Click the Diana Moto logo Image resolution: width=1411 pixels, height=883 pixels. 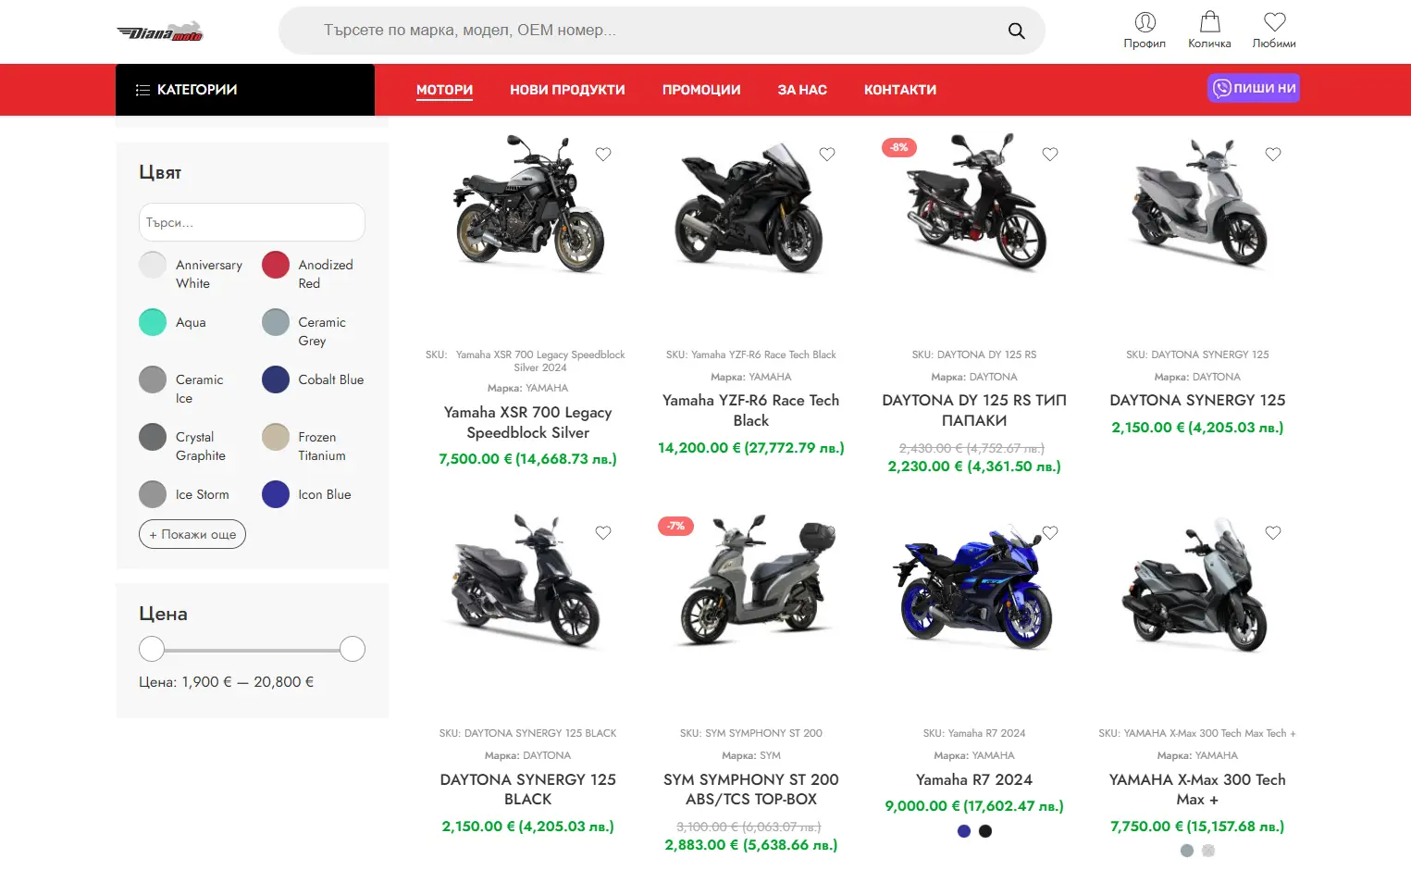point(160,32)
